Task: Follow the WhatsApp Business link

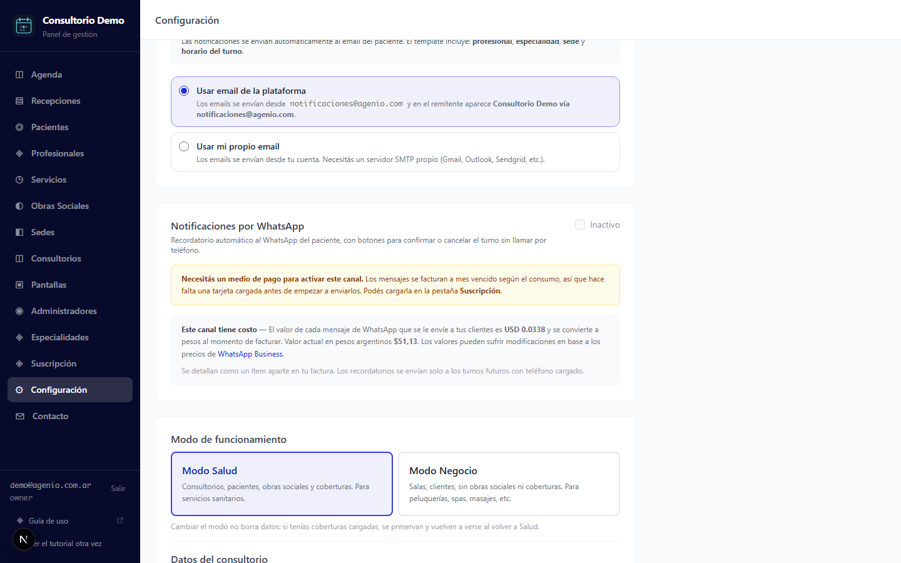Action: pos(250,354)
